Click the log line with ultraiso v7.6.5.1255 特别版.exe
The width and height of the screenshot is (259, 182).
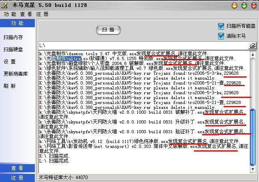pos(137,58)
